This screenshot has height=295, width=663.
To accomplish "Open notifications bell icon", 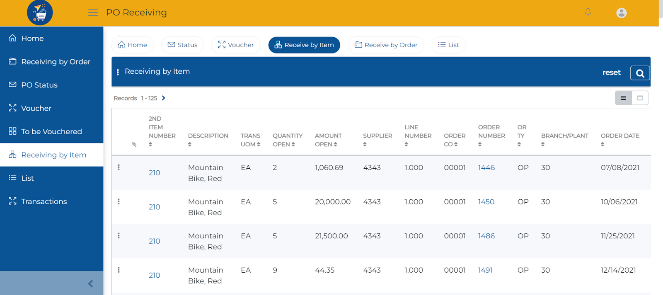I will pos(588,12).
